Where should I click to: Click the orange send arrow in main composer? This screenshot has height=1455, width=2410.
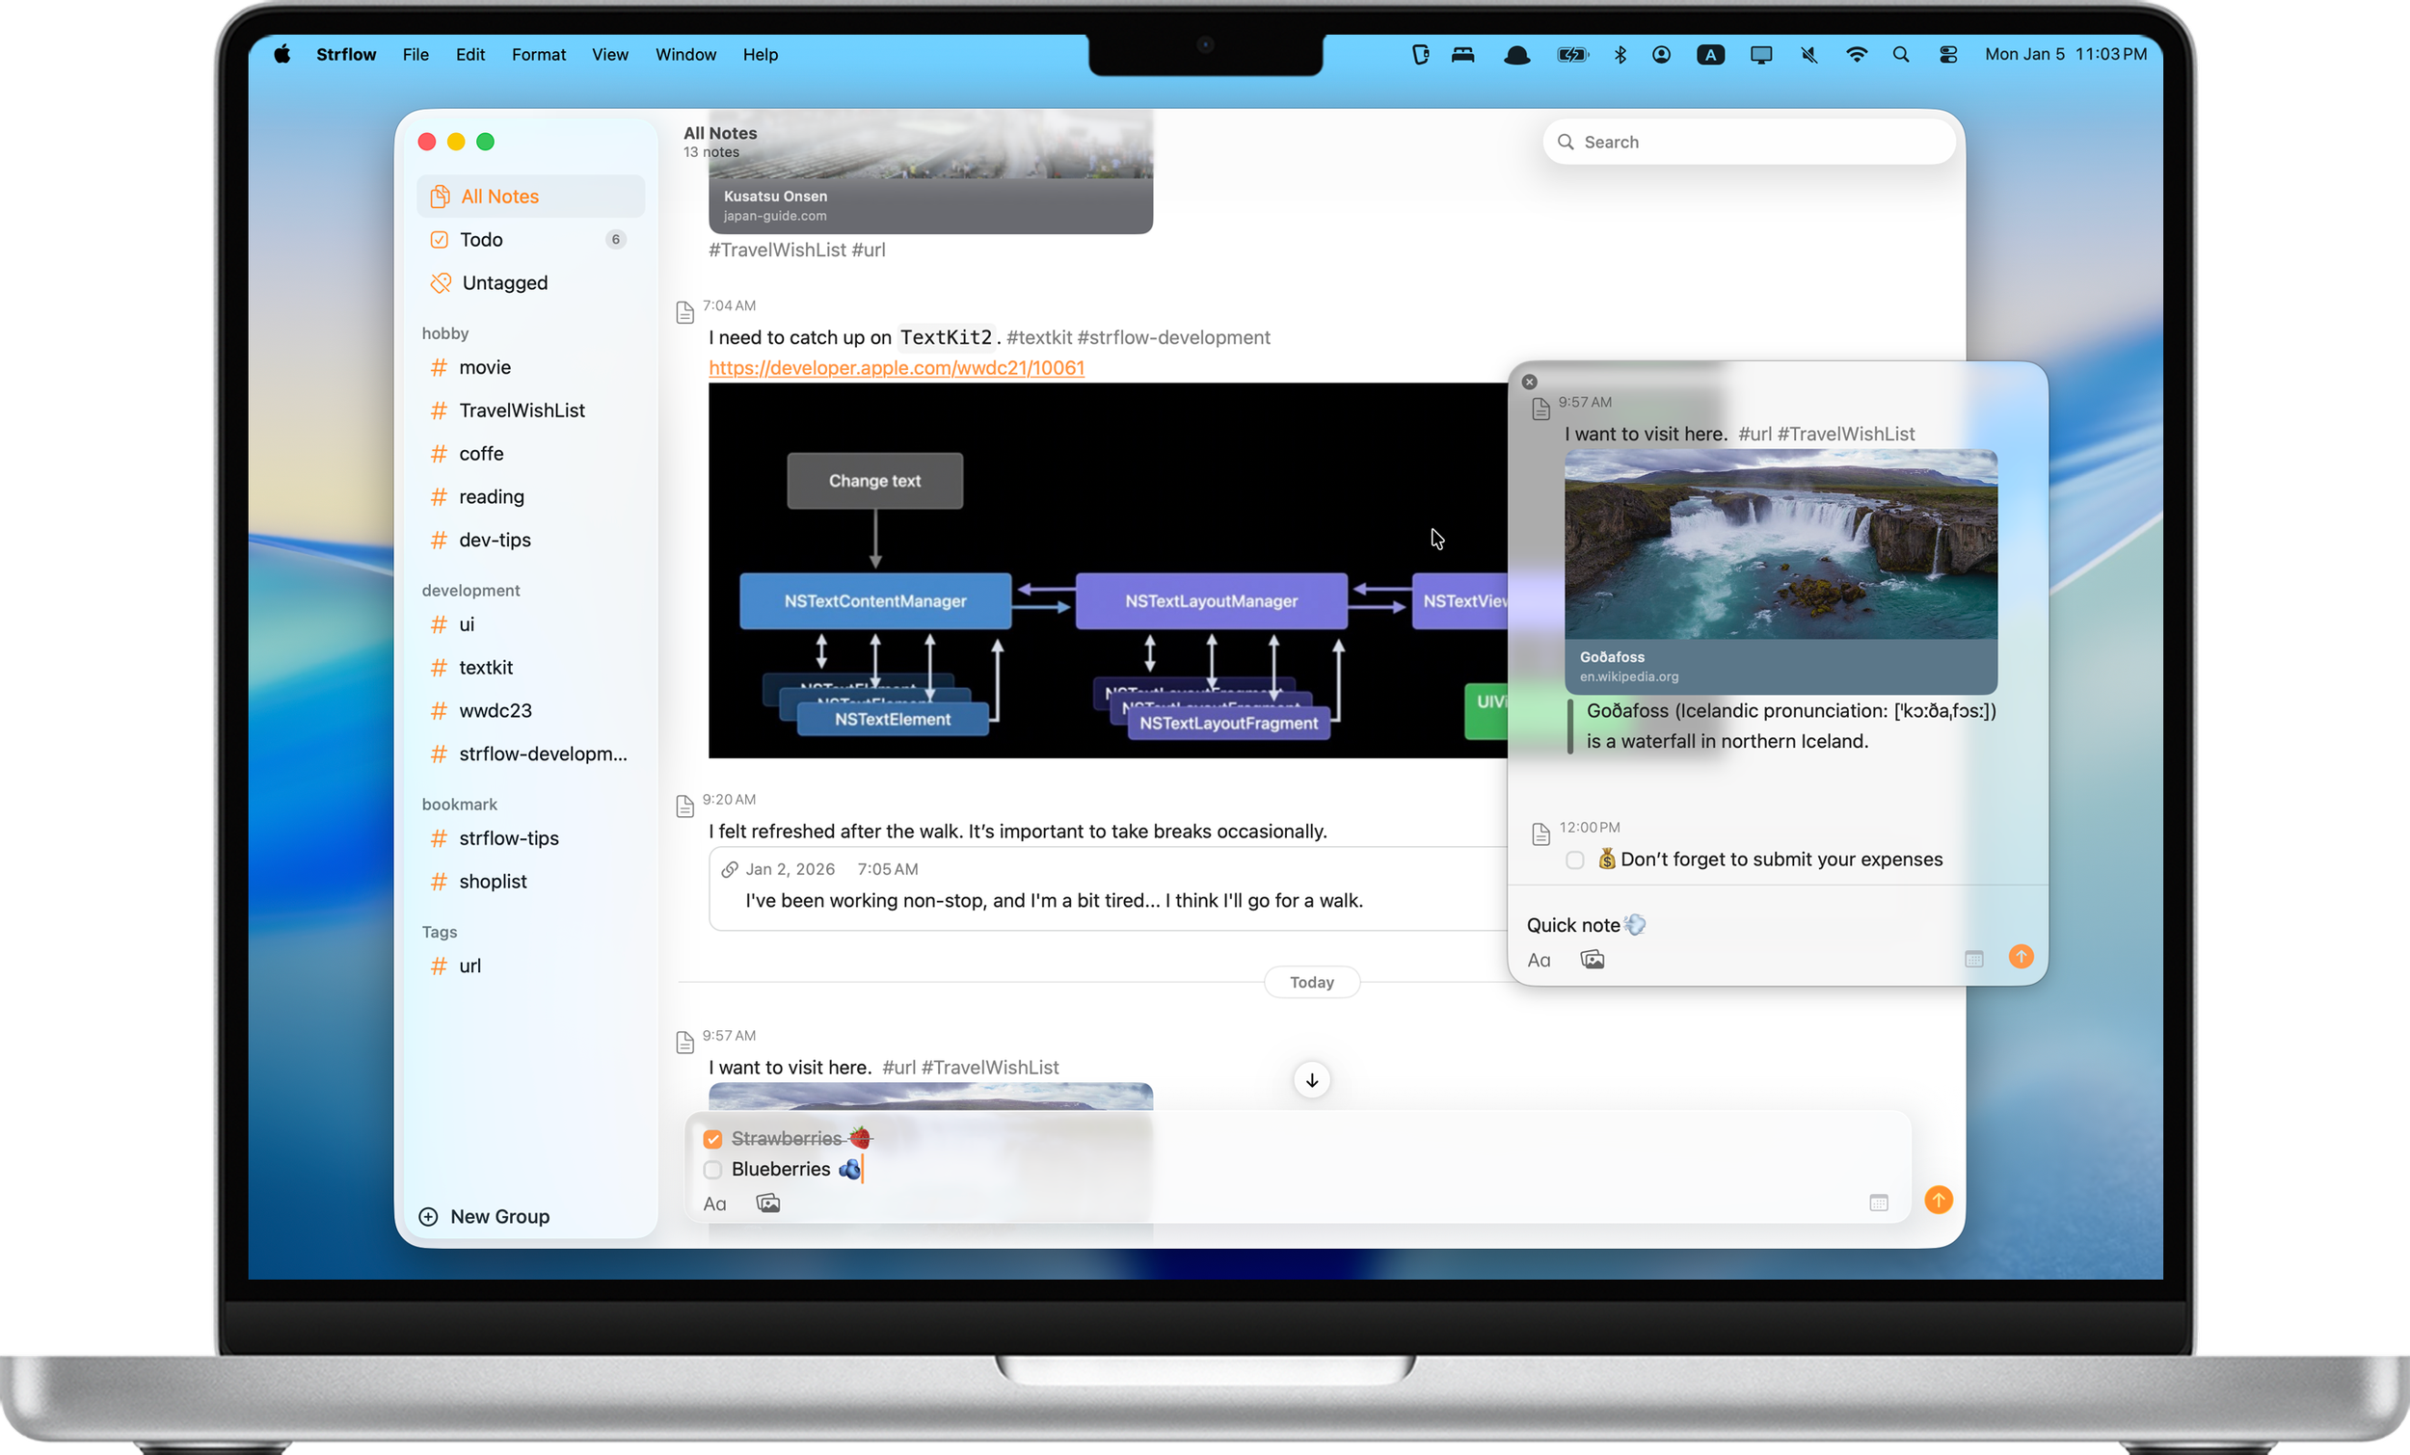1938,1200
